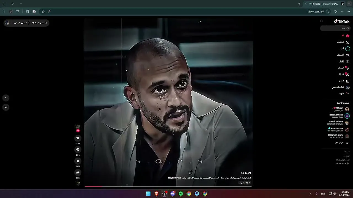Click the zoom magnifier icon in address bar

(x=49, y=12)
